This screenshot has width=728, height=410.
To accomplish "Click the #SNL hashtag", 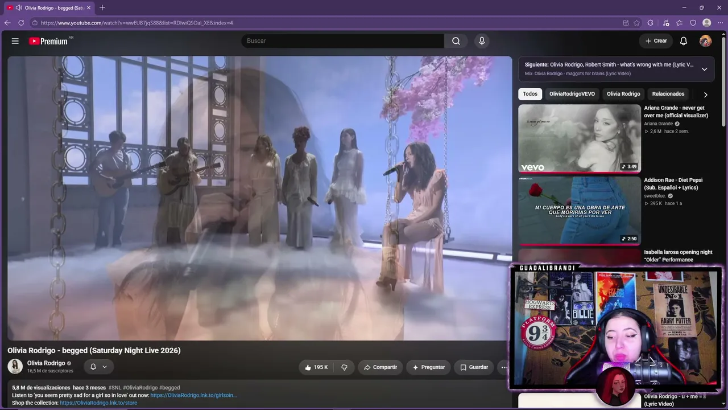I will click(x=114, y=388).
